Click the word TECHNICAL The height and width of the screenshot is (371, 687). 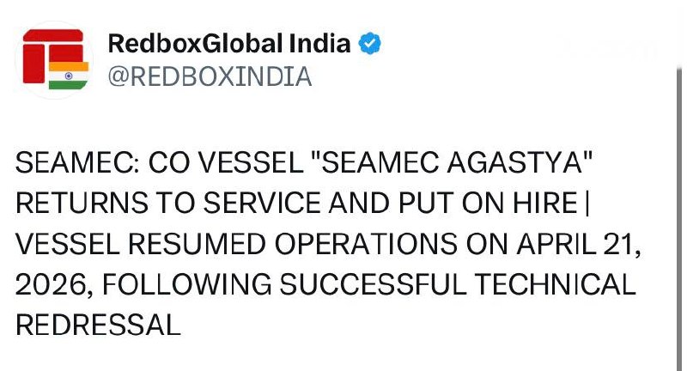pyautogui.click(x=554, y=283)
